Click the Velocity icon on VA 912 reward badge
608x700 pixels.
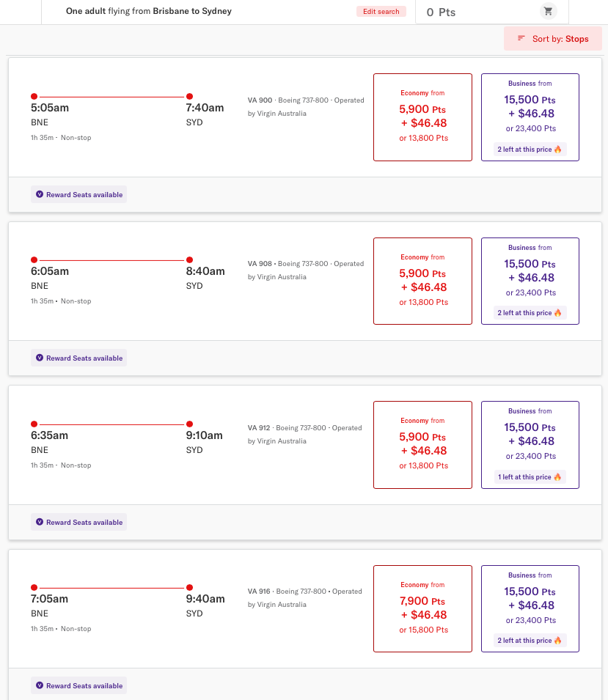pos(40,523)
